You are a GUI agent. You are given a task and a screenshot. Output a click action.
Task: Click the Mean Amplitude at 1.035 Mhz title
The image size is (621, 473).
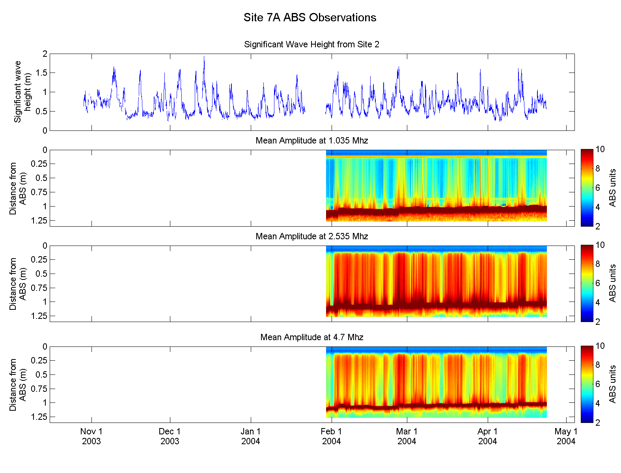[311, 141]
